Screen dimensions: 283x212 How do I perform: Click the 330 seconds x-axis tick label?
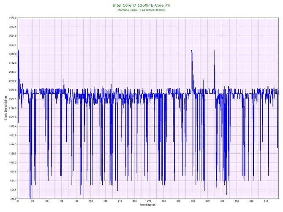[x=178, y=201]
